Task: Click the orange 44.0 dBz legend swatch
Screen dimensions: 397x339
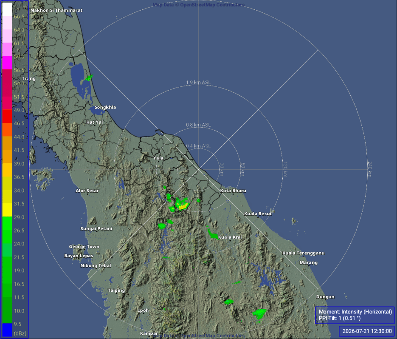Action: click(x=7, y=130)
